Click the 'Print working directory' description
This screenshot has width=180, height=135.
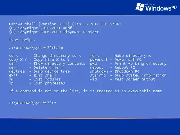pos(141,64)
